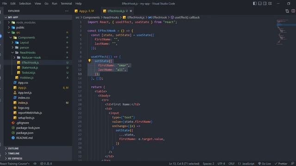Image resolution: width=296 pixels, height=166 pixels.
Task: Open Explorer more actions ellipsis
Action: click(67, 11)
